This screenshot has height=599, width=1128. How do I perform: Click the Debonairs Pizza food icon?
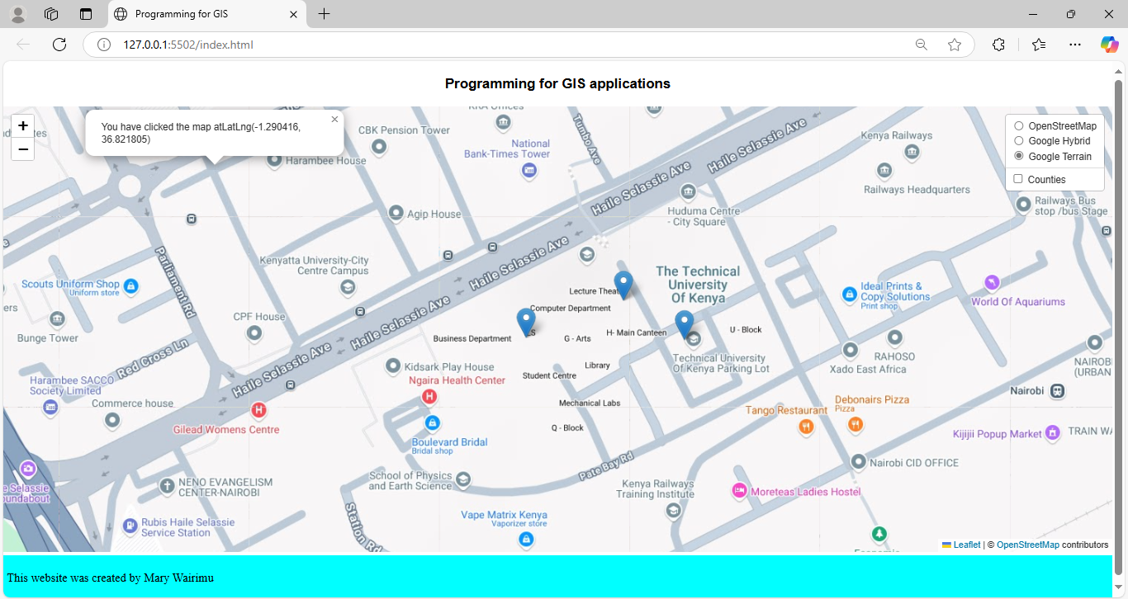coord(855,424)
